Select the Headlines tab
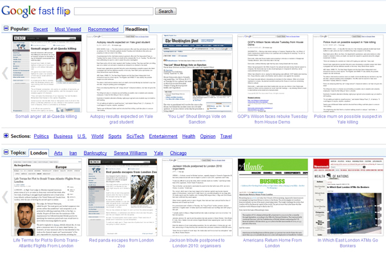The height and width of the screenshot is (255, 386). 136,29
